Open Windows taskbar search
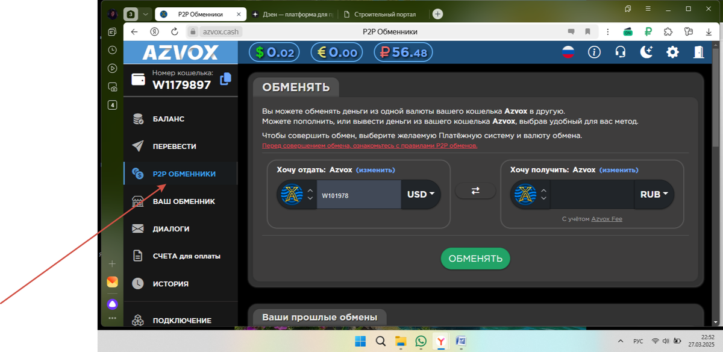723x352 pixels. click(x=380, y=342)
